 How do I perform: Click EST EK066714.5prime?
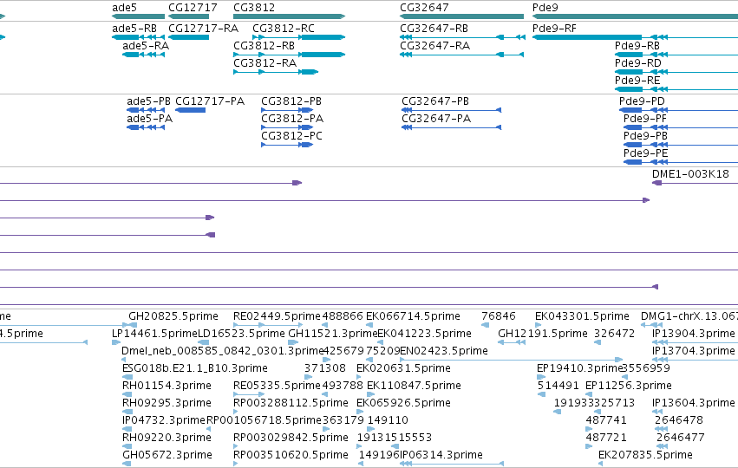coord(414,316)
